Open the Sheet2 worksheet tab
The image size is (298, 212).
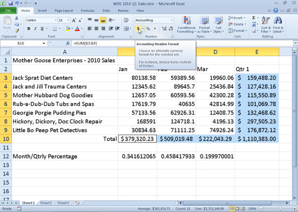click(x=46, y=203)
